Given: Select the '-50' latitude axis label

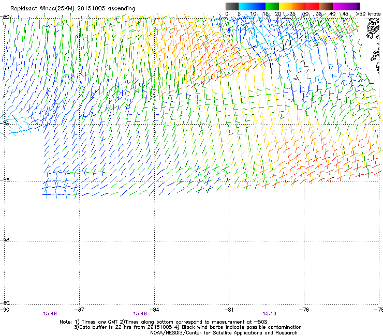Looking at the screenshot, I should point(5,17).
